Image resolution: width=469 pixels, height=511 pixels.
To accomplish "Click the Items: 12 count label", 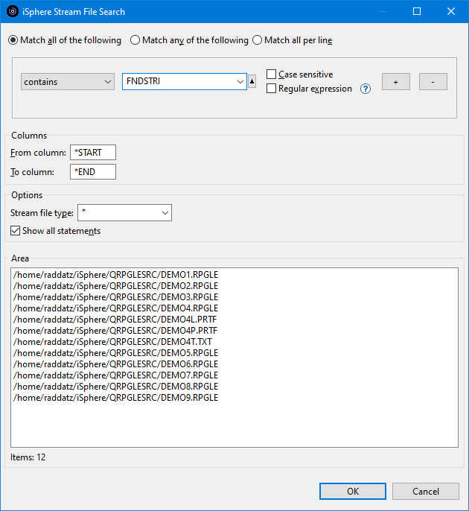I will (x=28, y=457).
